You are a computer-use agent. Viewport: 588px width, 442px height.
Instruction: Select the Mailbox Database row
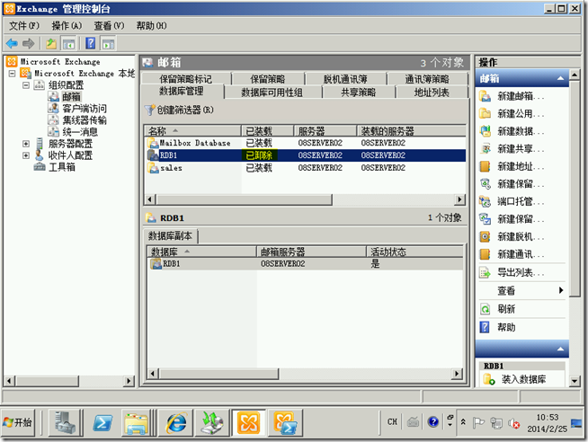(x=306, y=143)
